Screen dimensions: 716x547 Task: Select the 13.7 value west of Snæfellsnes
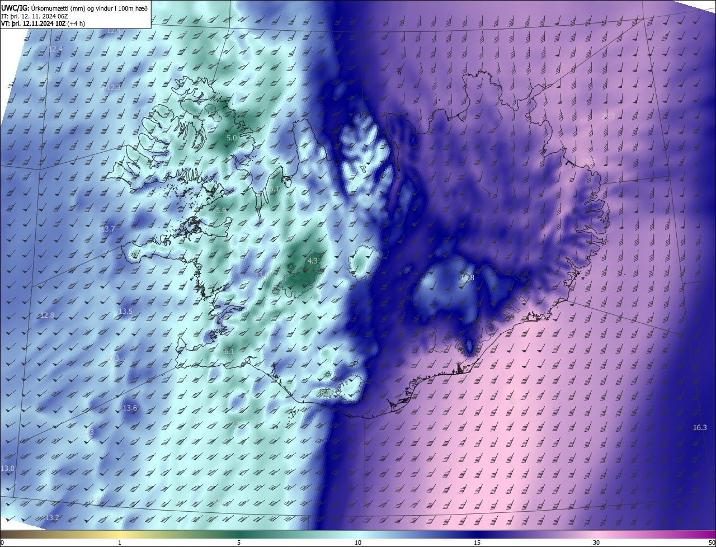click(x=107, y=229)
